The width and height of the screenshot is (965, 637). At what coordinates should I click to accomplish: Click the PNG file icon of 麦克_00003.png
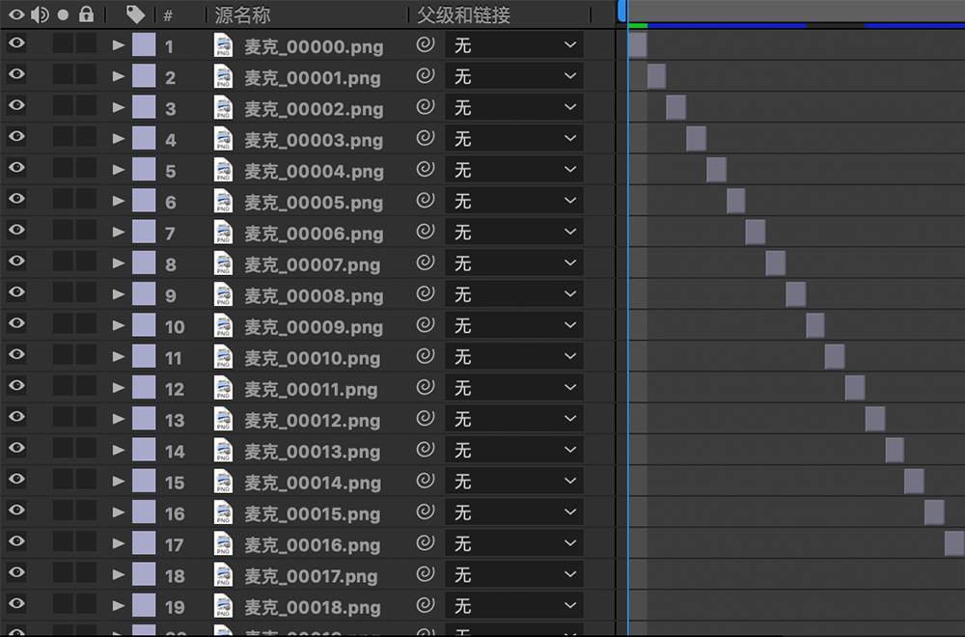pos(224,139)
